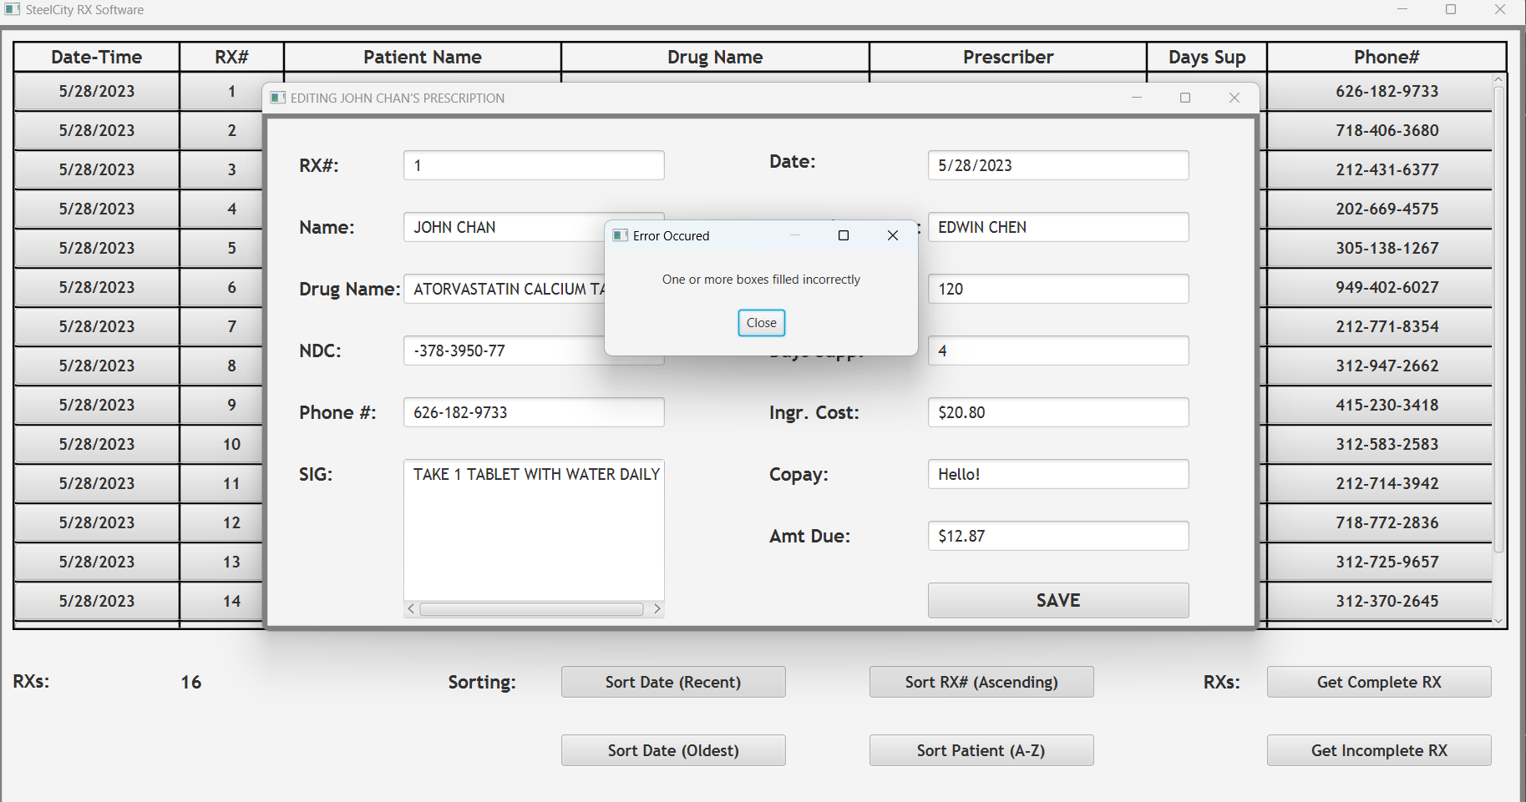Click the SteelCity RX app icon in main title bar
1526x802 pixels.
click(x=13, y=9)
